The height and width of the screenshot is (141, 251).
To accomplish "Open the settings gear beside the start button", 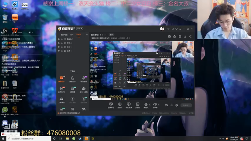I will [176, 105].
